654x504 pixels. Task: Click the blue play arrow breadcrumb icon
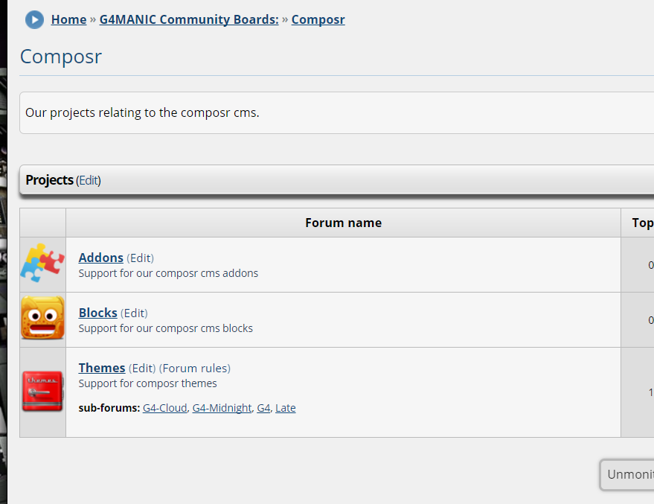[x=34, y=19]
